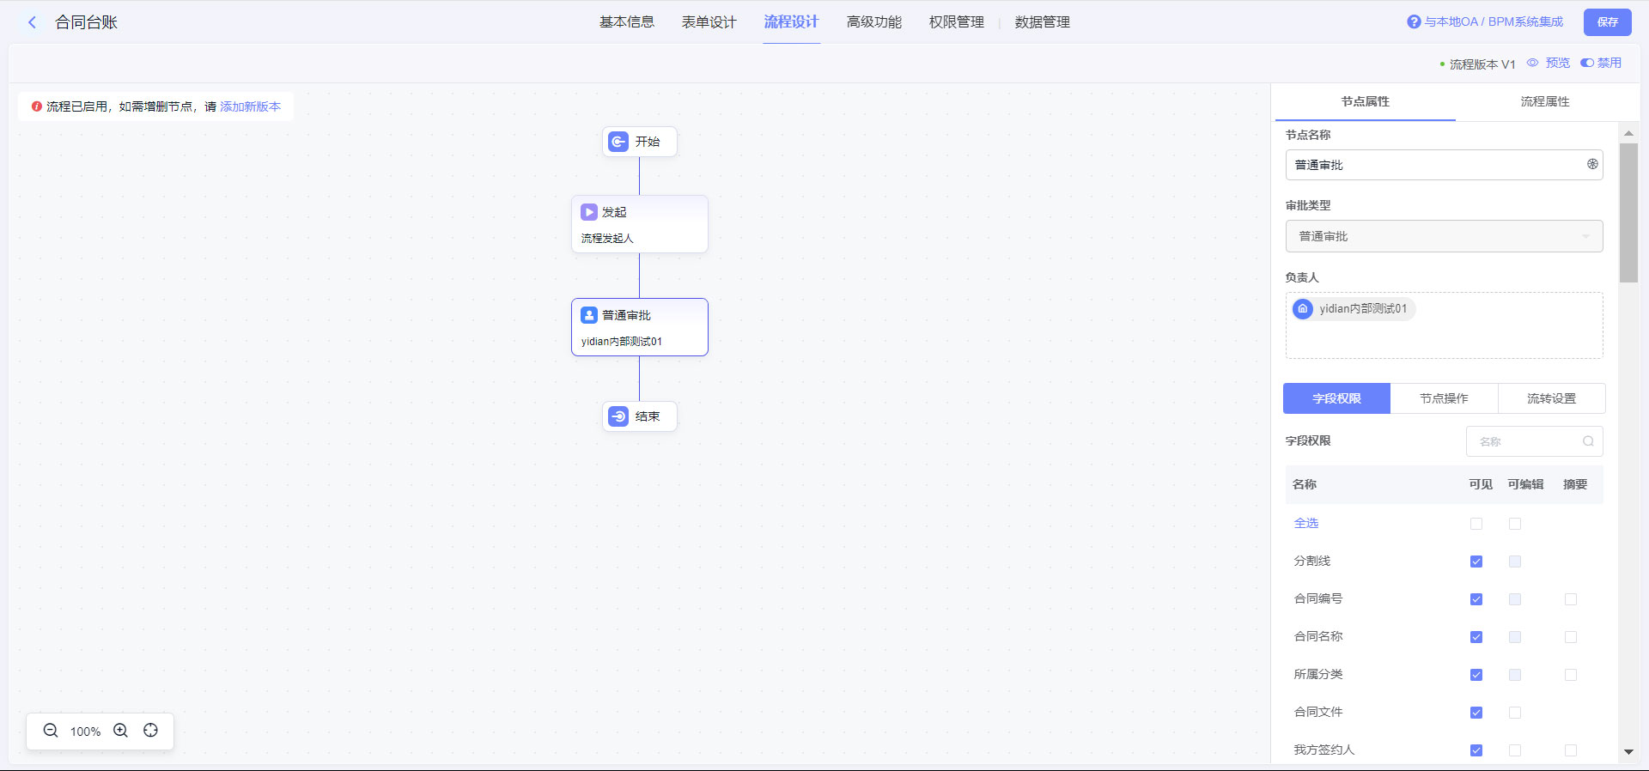The height and width of the screenshot is (771, 1649).
Task: Open the 表单设计 tab
Action: (x=709, y=22)
